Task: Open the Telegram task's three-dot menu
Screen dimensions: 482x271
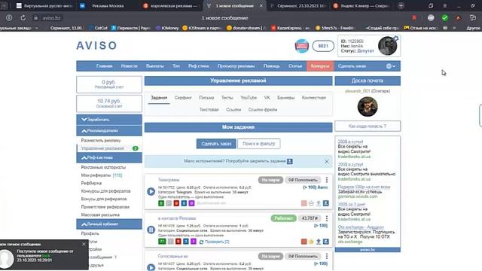Action: click(x=326, y=180)
